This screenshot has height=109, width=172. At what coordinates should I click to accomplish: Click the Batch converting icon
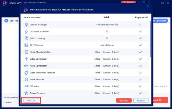point(26,38)
